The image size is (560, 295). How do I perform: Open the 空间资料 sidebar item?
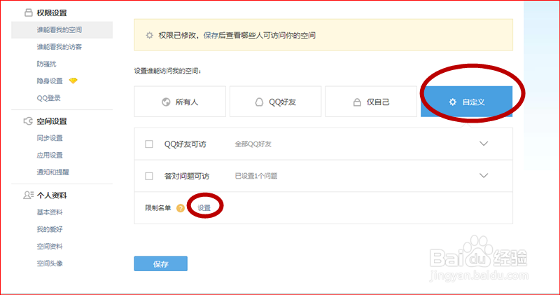click(x=50, y=247)
